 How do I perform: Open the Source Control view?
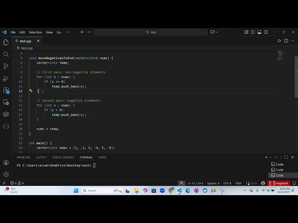pyautogui.click(x=6, y=66)
